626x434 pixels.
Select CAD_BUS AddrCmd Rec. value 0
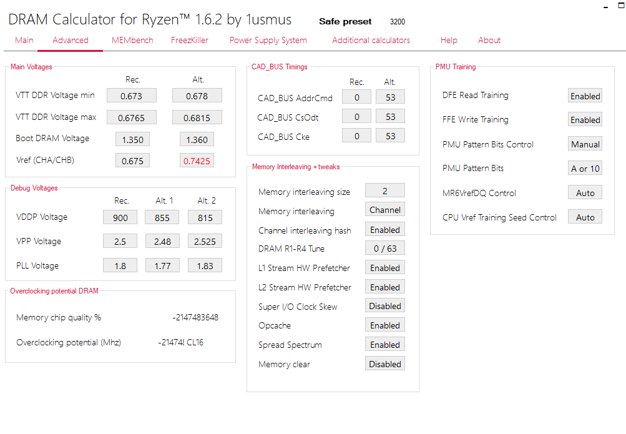click(x=356, y=97)
